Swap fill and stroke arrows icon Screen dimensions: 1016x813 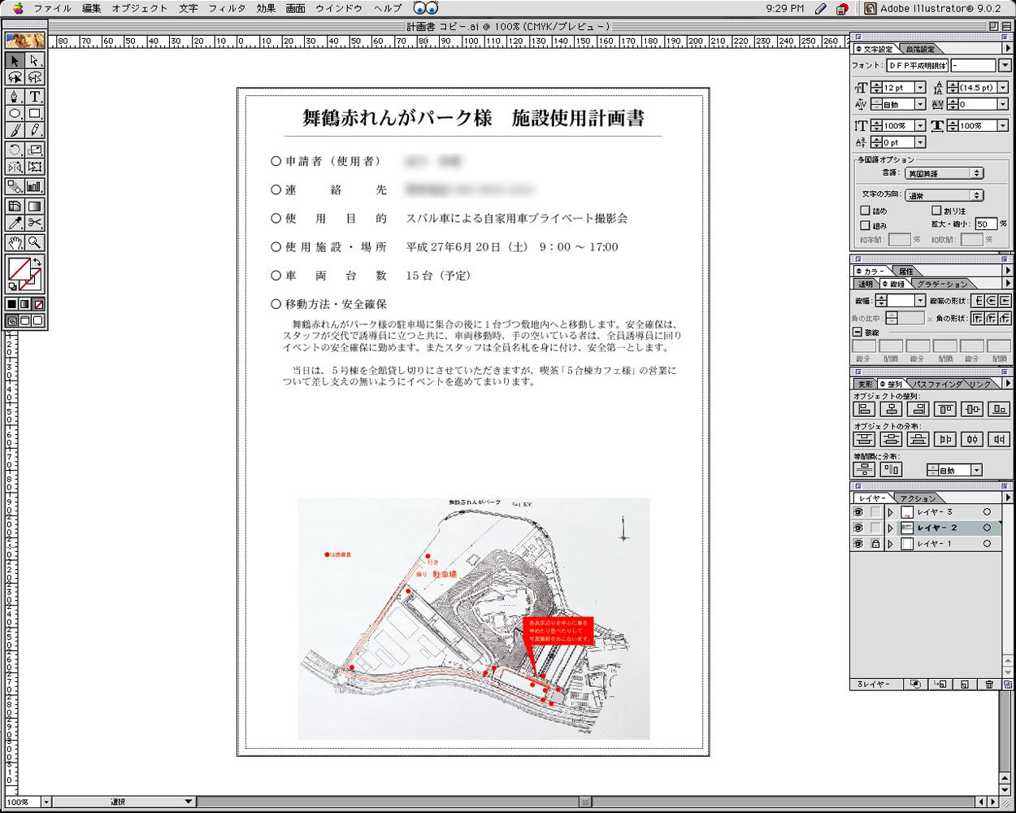click(37, 263)
